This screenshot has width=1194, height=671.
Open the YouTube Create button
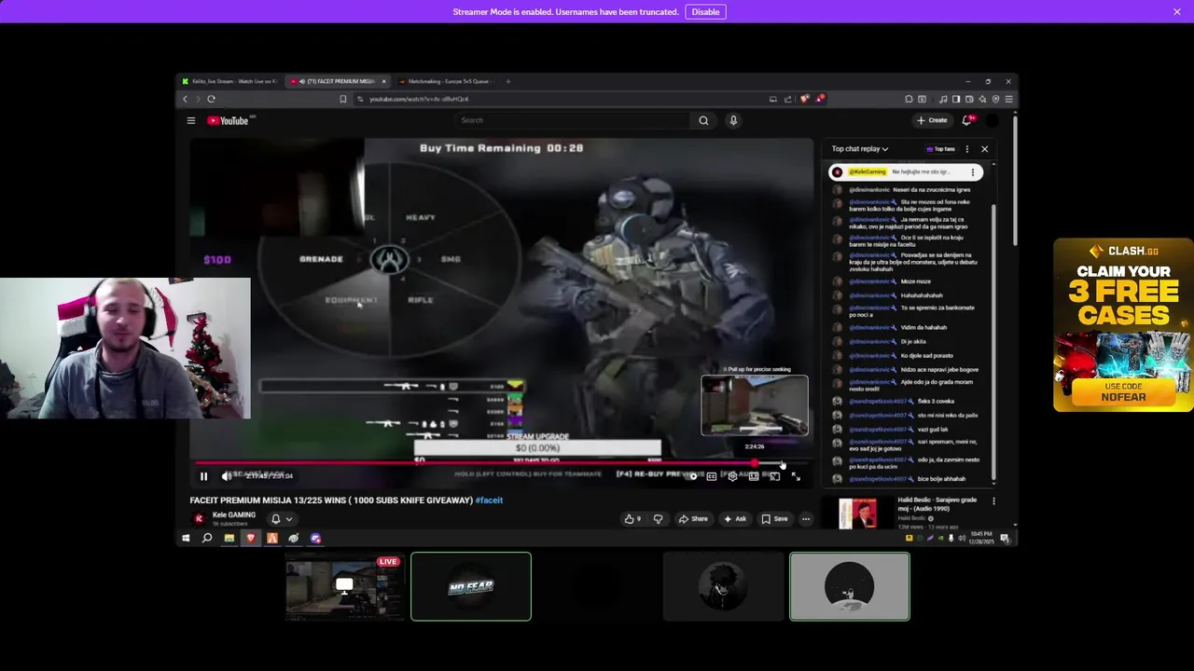[x=932, y=120]
